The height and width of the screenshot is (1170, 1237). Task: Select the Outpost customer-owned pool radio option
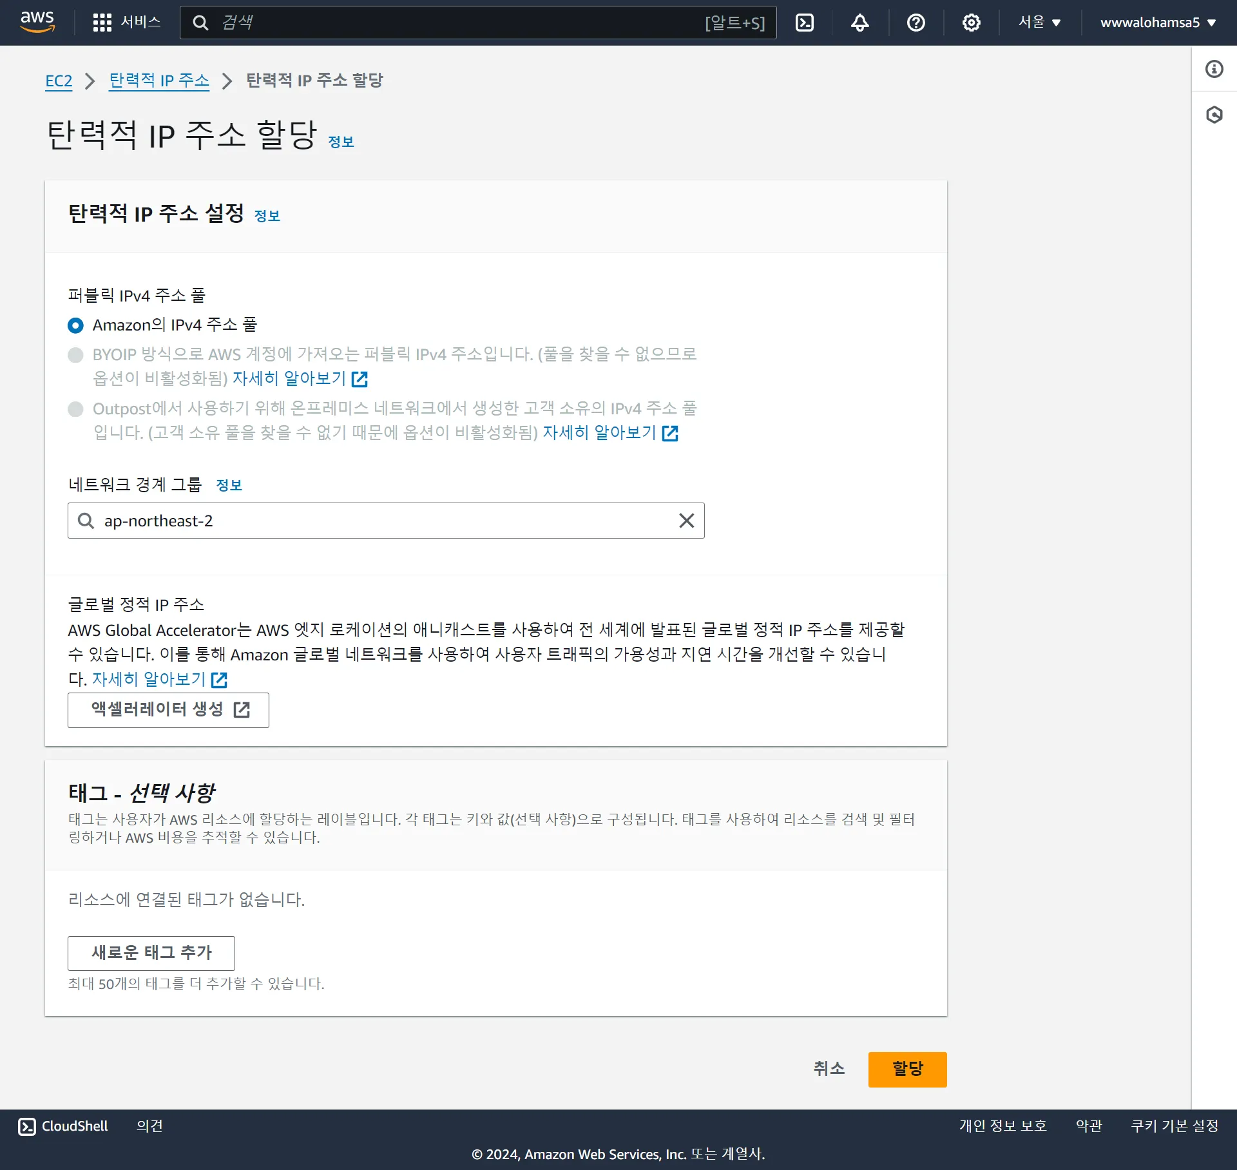point(75,409)
